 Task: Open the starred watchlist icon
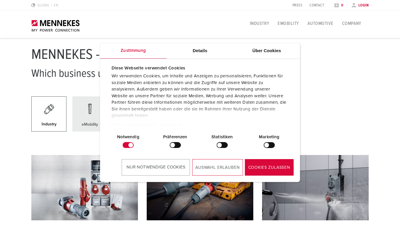(x=336, y=5)
